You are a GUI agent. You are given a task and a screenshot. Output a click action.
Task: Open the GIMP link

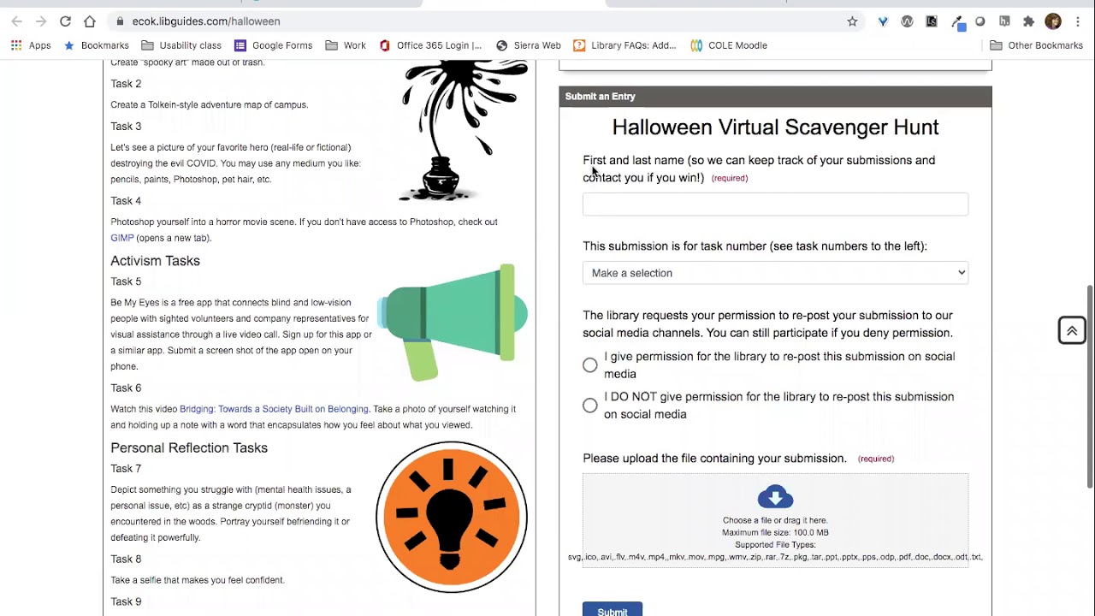(121, 238)
